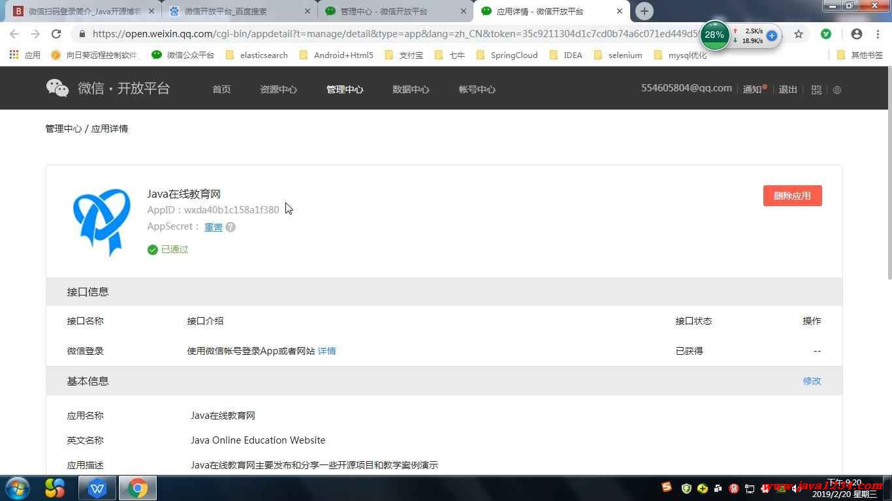Click the Sogou input tray icon
Image resolution: width=892 pixels, height=501 pixels.
[667, 487]
